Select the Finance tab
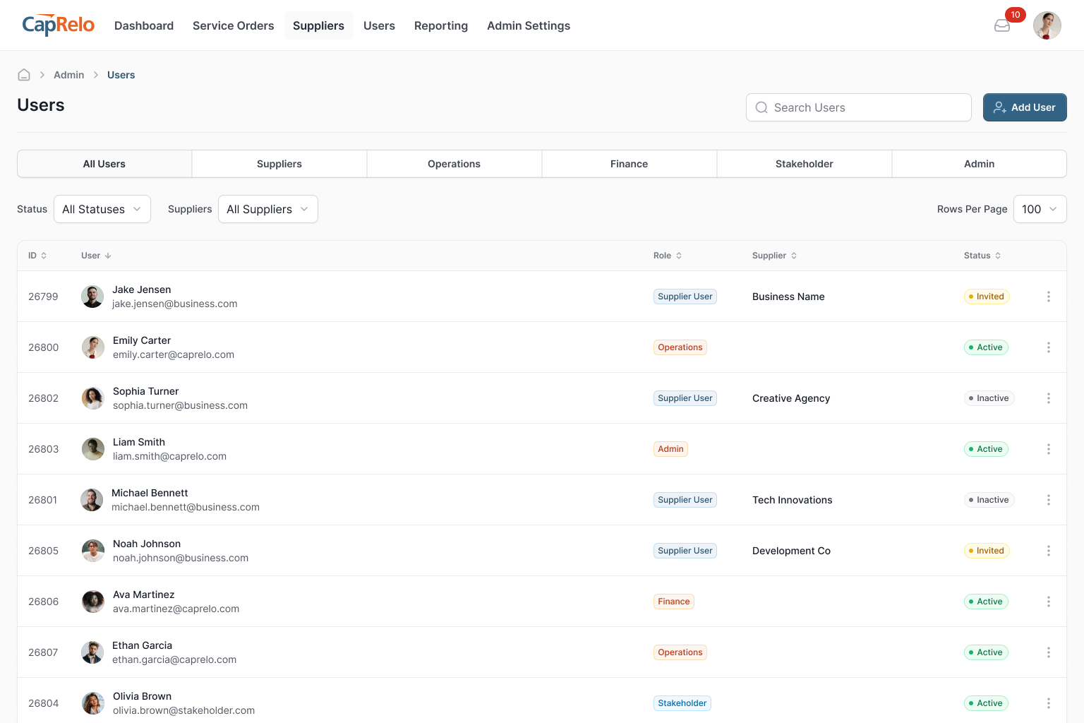Image resolution: width=1084 pixels, height=723 pixels. (629, 164)
